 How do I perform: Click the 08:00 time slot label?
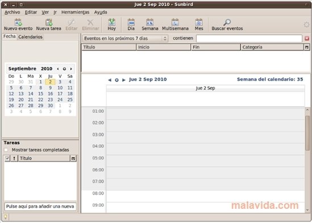point(98,193)
